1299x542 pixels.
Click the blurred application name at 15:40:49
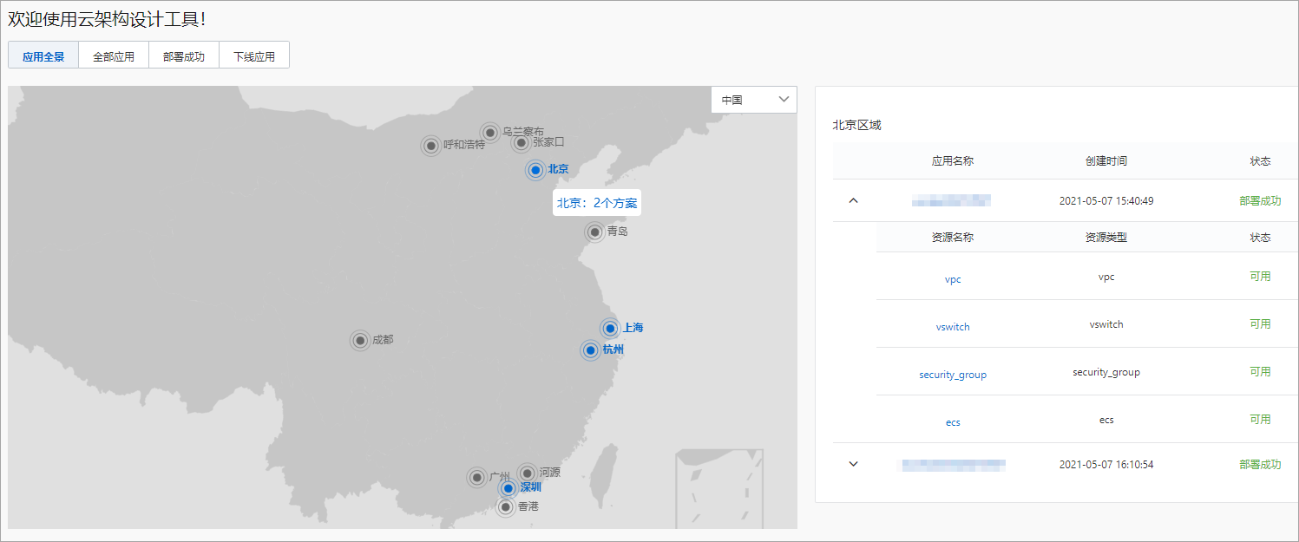point(952,200)
